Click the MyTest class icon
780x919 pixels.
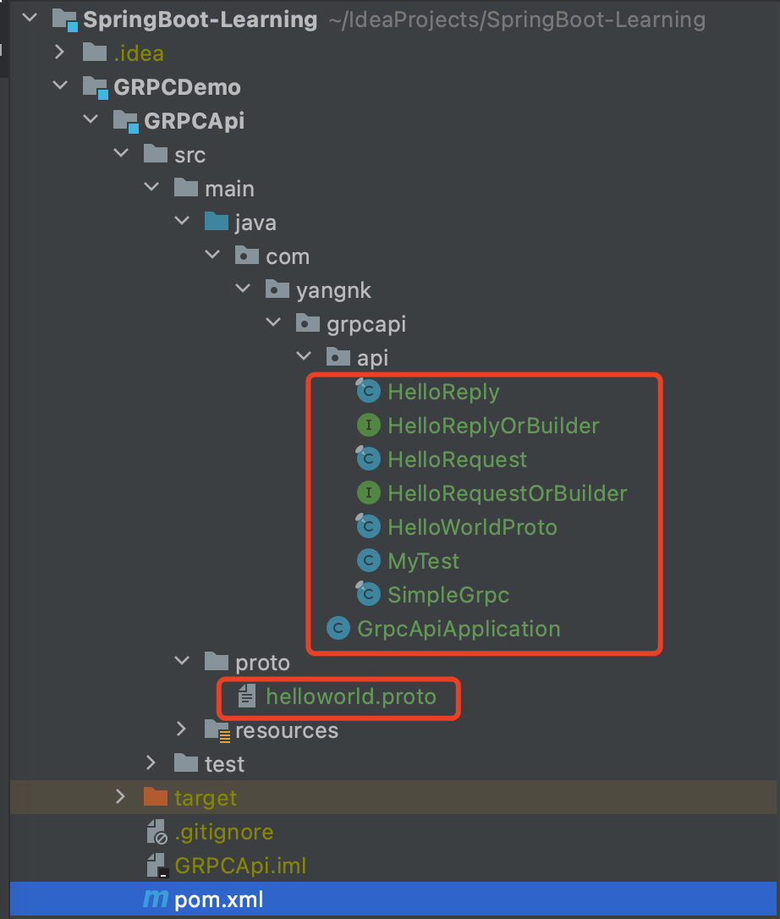[x=367, y=560]
